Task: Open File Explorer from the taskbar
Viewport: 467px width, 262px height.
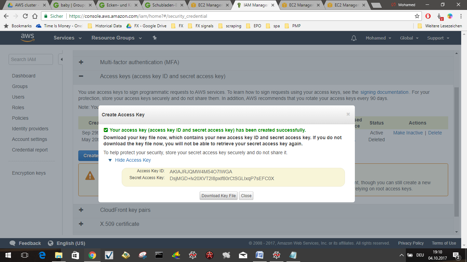Action: click(59, 255)
